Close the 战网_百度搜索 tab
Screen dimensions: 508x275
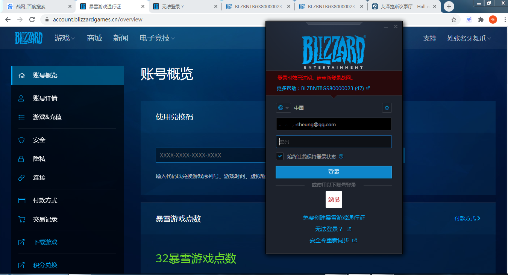70,7
